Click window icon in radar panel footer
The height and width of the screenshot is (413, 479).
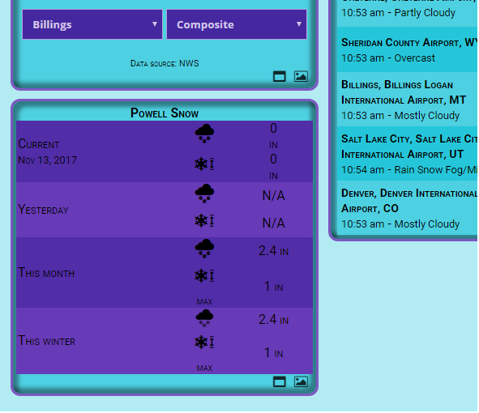[x=279, y=76]
